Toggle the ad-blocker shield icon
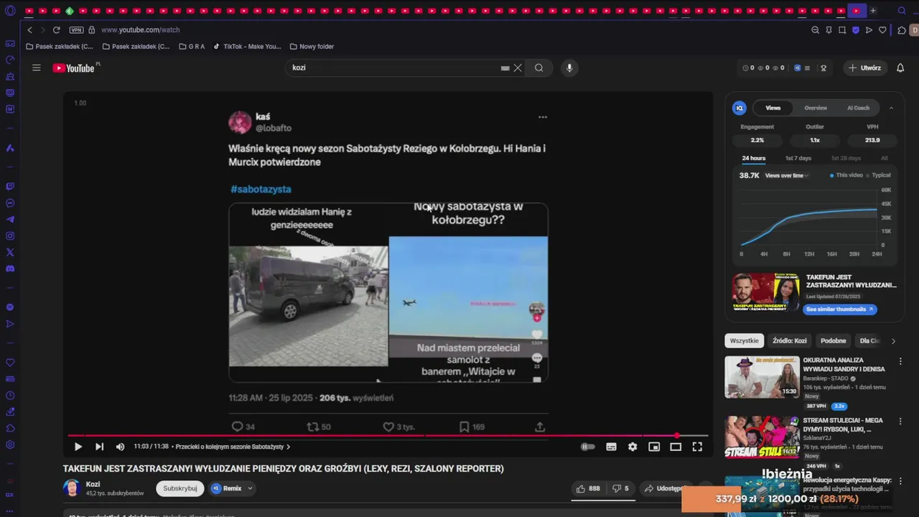This screenshot has width=919, height=517. click(856, 30)
